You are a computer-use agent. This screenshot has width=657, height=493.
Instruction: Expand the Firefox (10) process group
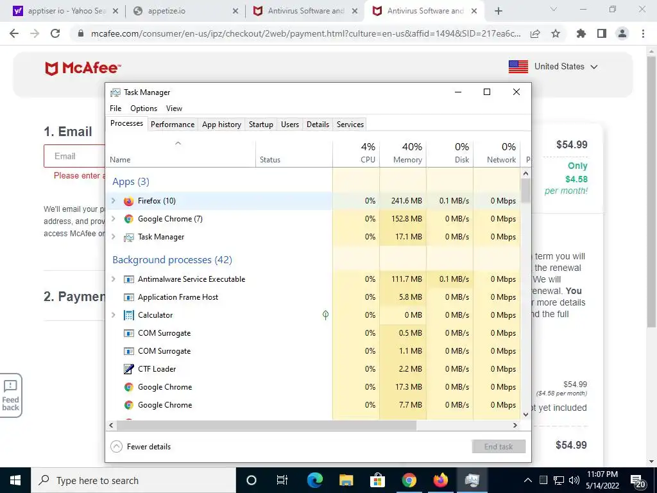[113, 201]
